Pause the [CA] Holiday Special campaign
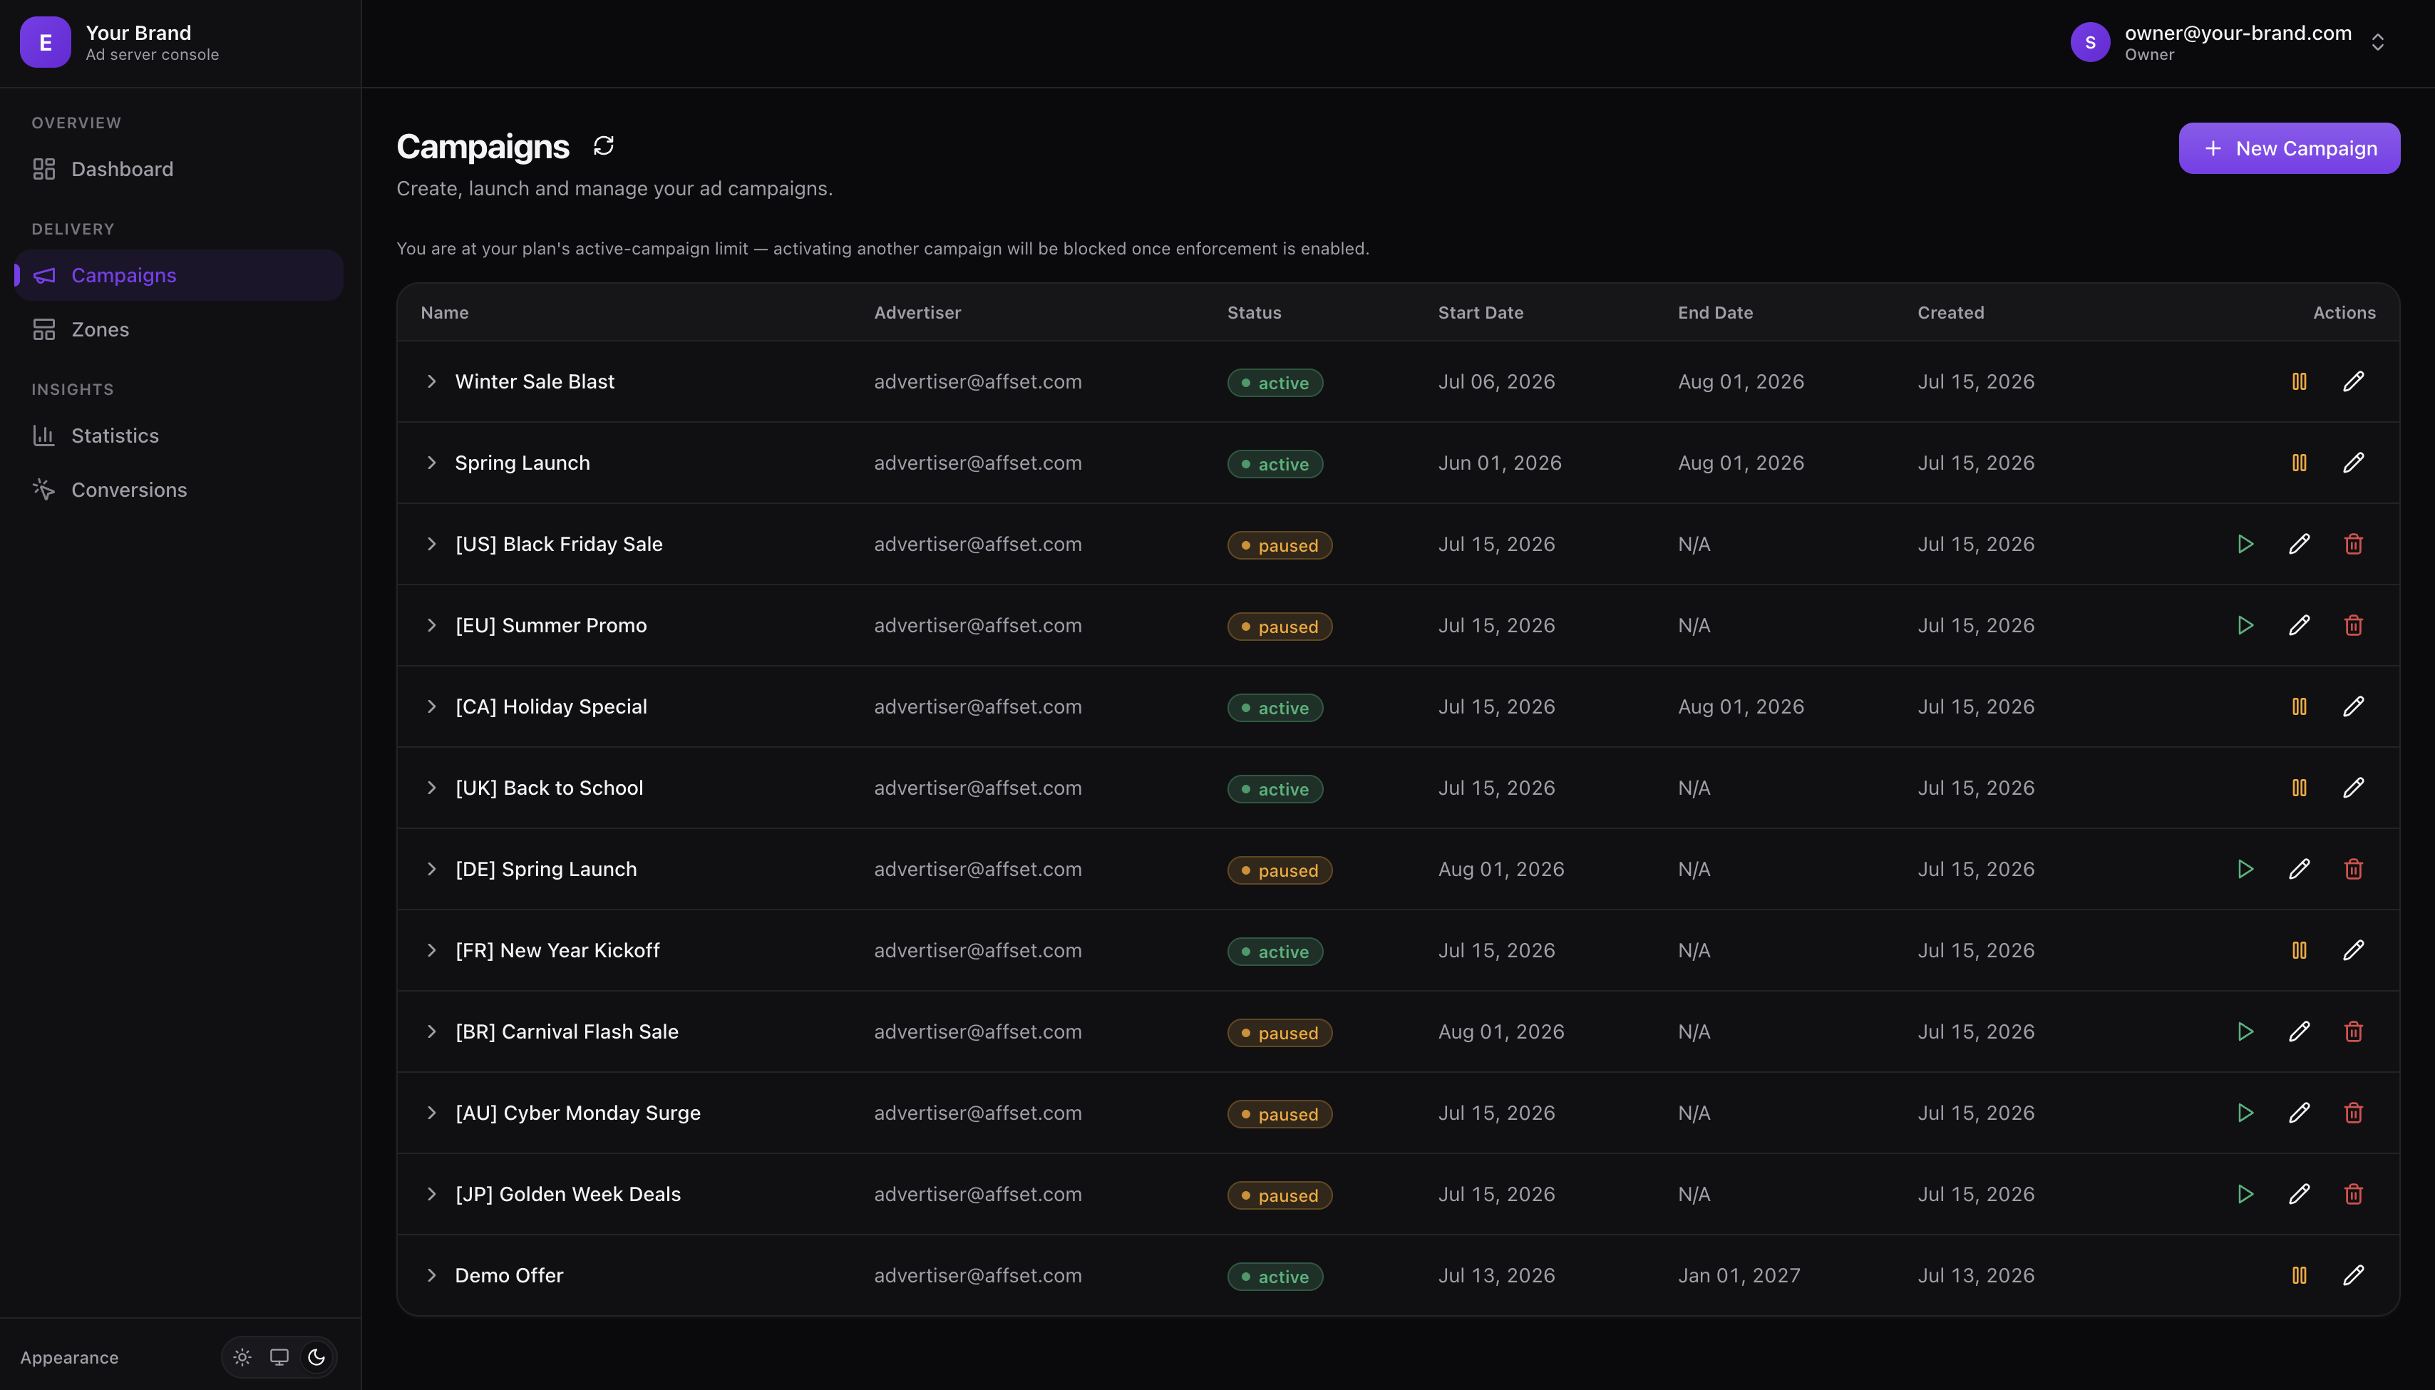The width and height of the screenshot is (2435, 1390). 2300,706
